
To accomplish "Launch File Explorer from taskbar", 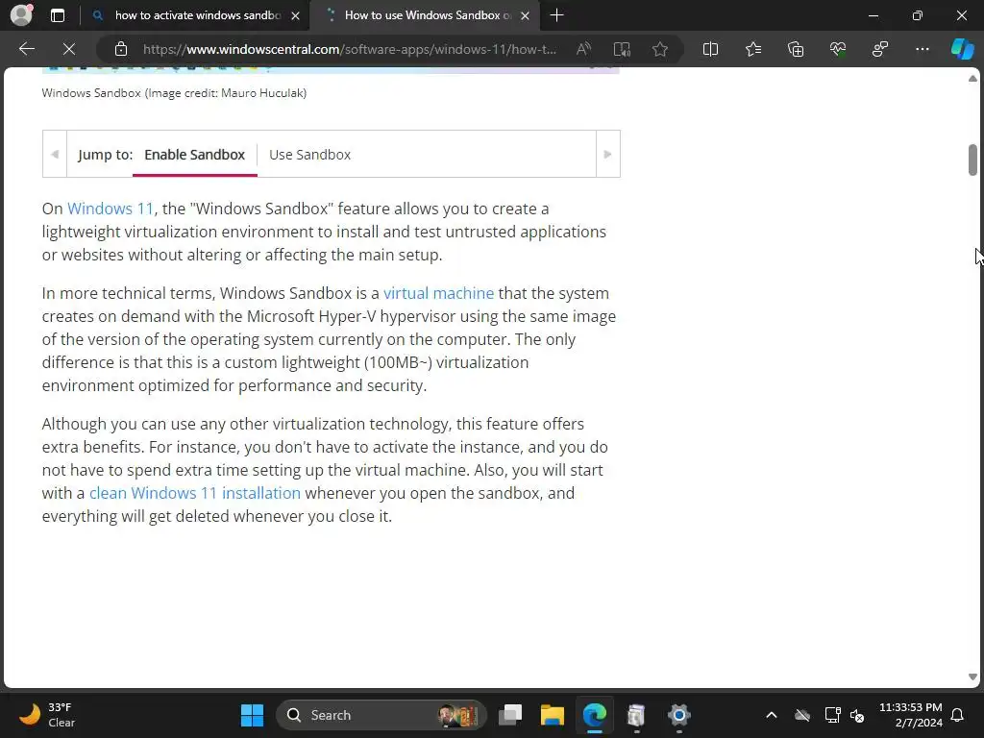I will (x=553, y=715).
